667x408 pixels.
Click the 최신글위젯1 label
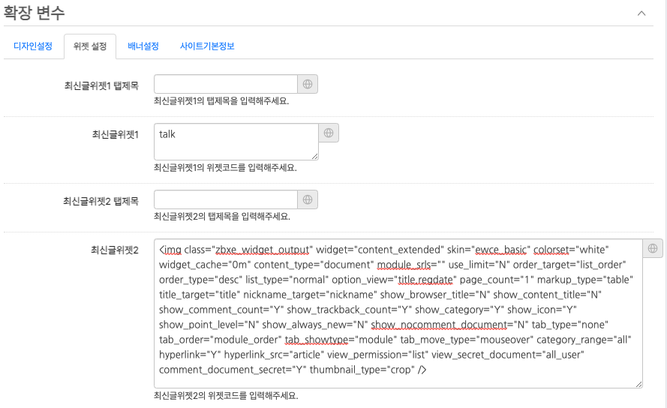[x=116, y=134]
